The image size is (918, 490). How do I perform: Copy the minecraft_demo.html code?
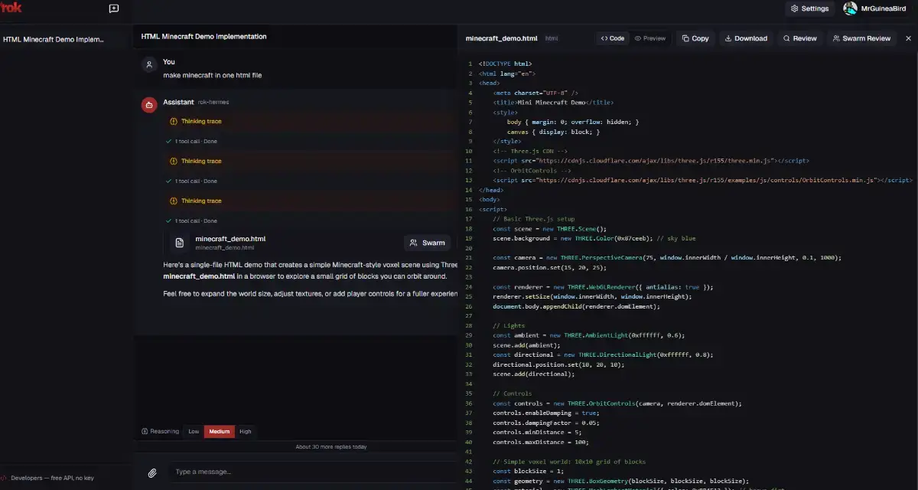tap(695, 38)
